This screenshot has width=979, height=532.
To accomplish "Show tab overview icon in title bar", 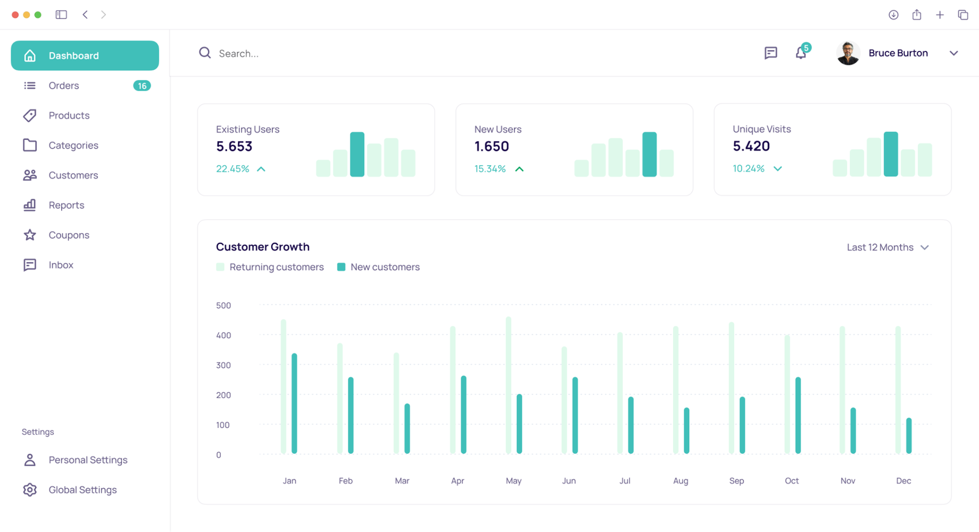I will click(x=962, y=15).
